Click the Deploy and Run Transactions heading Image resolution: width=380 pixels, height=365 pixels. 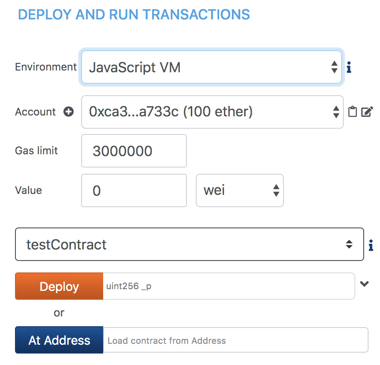(x=134, y=15)
